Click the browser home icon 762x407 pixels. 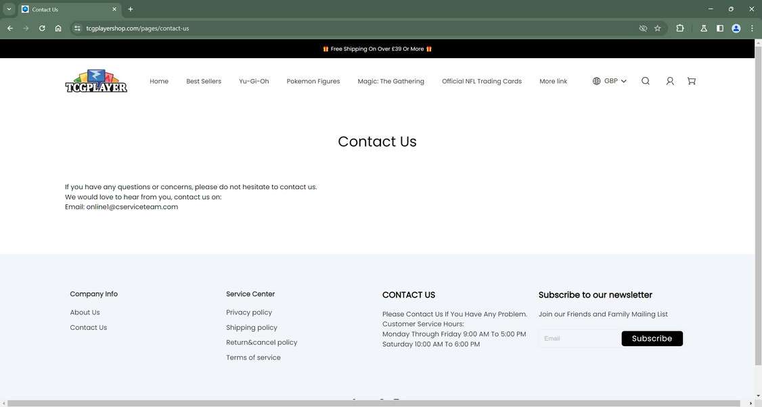tap(58, 28)
